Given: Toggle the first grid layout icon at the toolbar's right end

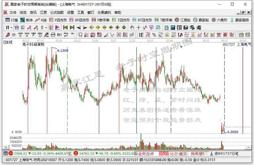Looking at the screenshot, I should coord(241,35).
